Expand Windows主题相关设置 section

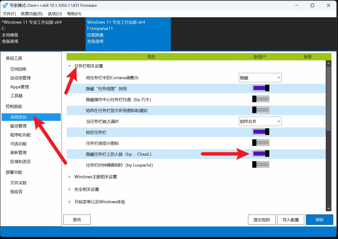point(70,177)
